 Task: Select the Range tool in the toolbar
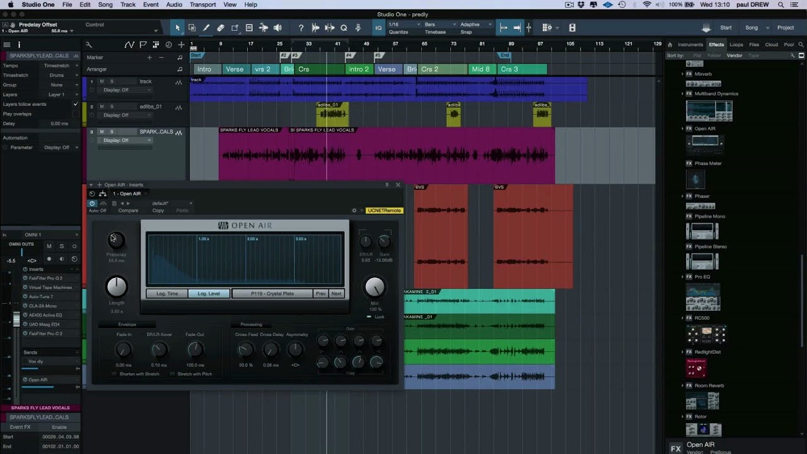[x=192, y=28]
